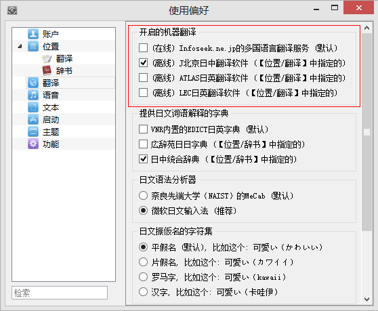Screen dimensions: 378x311
Task: Click the 翻译 globe icon
Action: pyautogui.click(x=33, y=83)
